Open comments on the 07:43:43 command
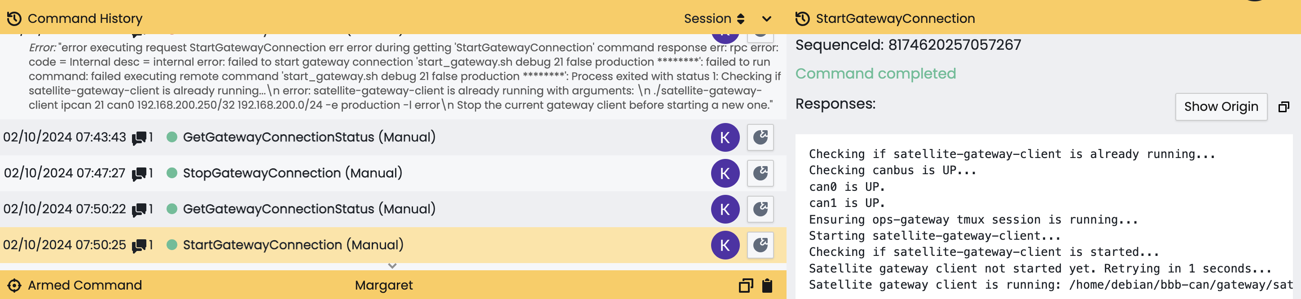The height and width of the screenshot is (299, 1301). coord(139,137)
